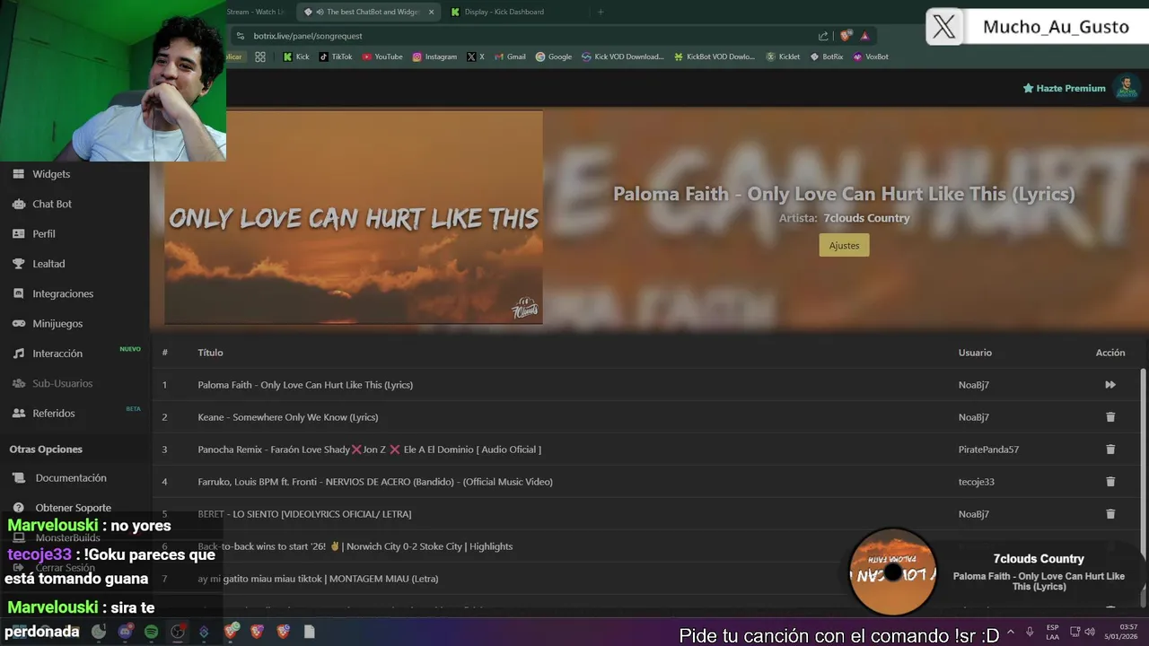Click the taskbar volume icon
This screenshot has width=1149, height=646.
click(1090, 632)
